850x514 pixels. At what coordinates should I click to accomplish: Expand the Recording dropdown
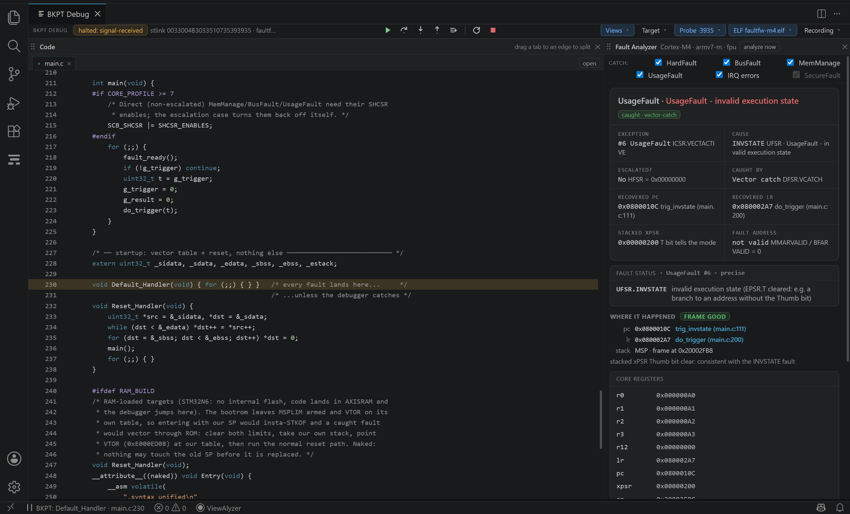pos(823,30)
